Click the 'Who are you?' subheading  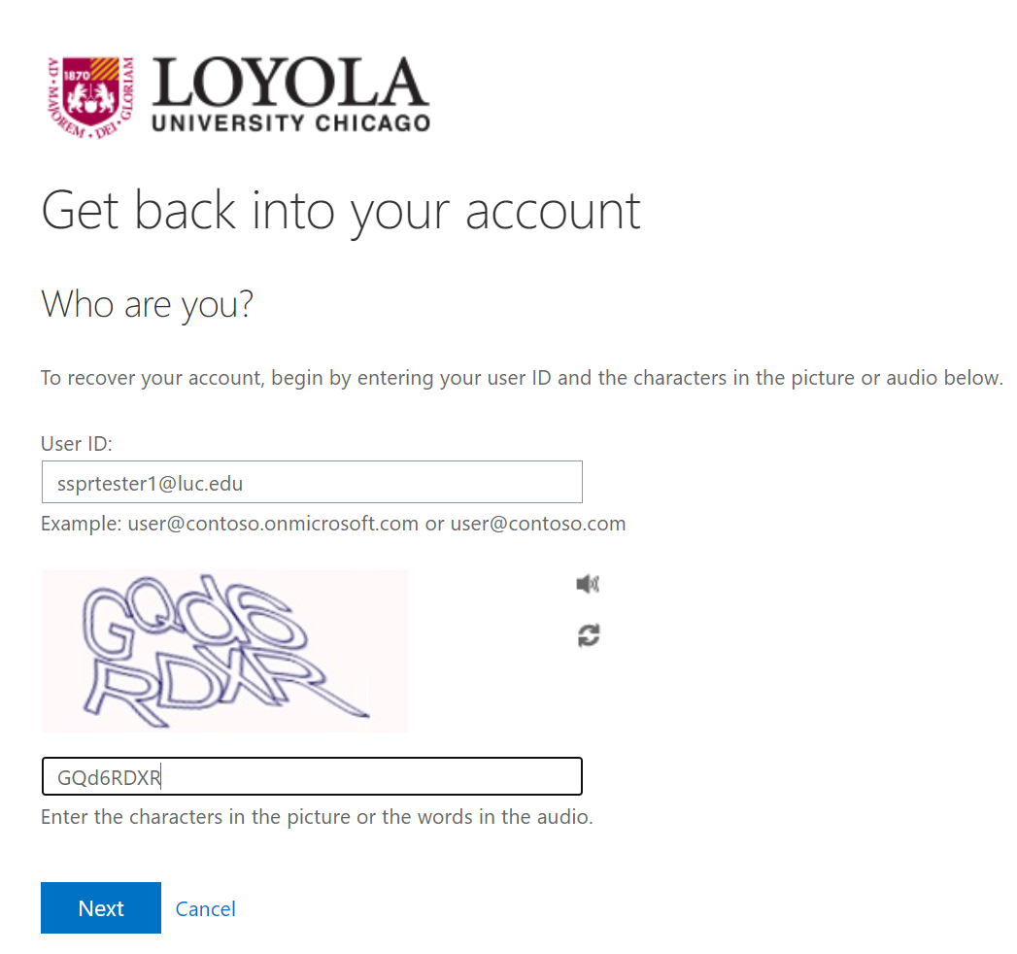[x=147, y=305]
